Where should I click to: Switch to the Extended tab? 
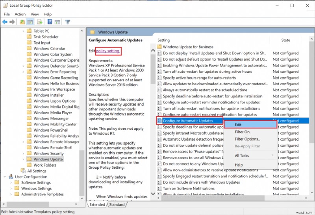click(x=97, y=204)
